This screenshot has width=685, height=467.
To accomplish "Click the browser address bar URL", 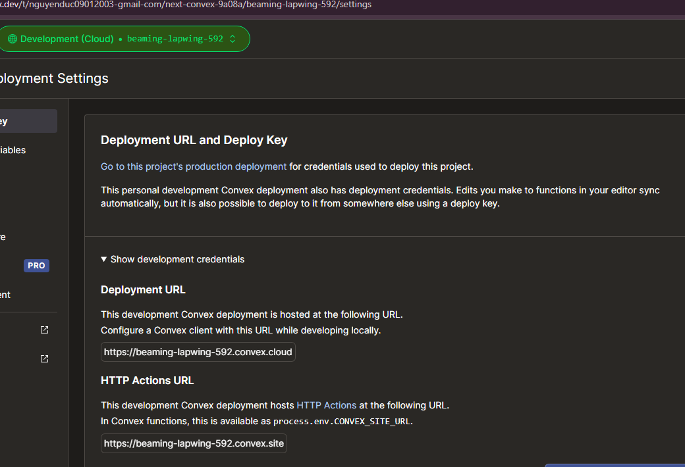I will tap(186, 5).
